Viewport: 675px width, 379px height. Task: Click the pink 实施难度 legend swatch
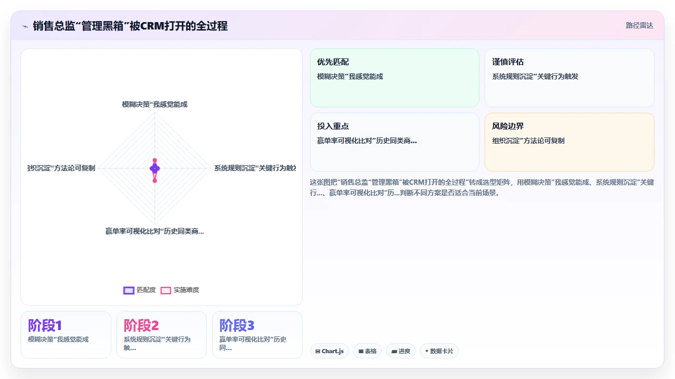click(166, 290)
